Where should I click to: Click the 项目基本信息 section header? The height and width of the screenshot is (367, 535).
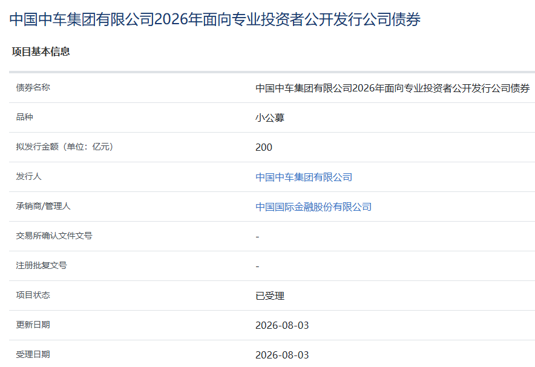coord(41,51)
